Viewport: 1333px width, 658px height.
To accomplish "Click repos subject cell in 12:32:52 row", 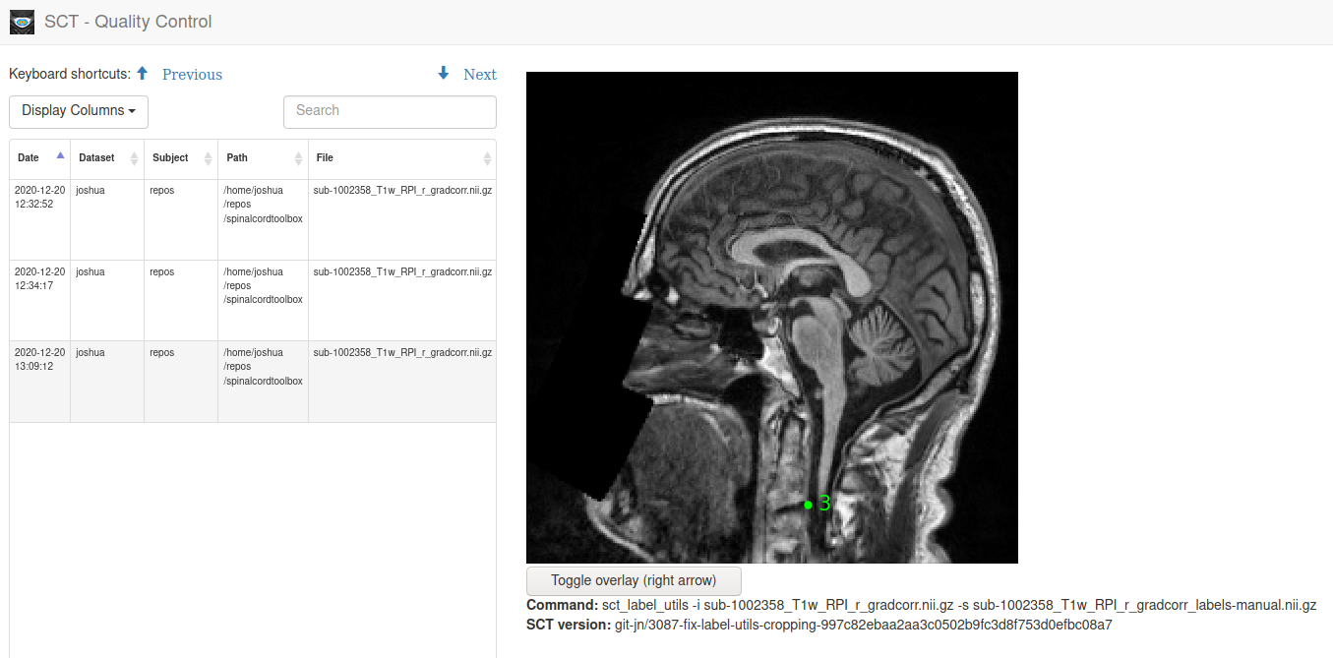I will 181,219.
